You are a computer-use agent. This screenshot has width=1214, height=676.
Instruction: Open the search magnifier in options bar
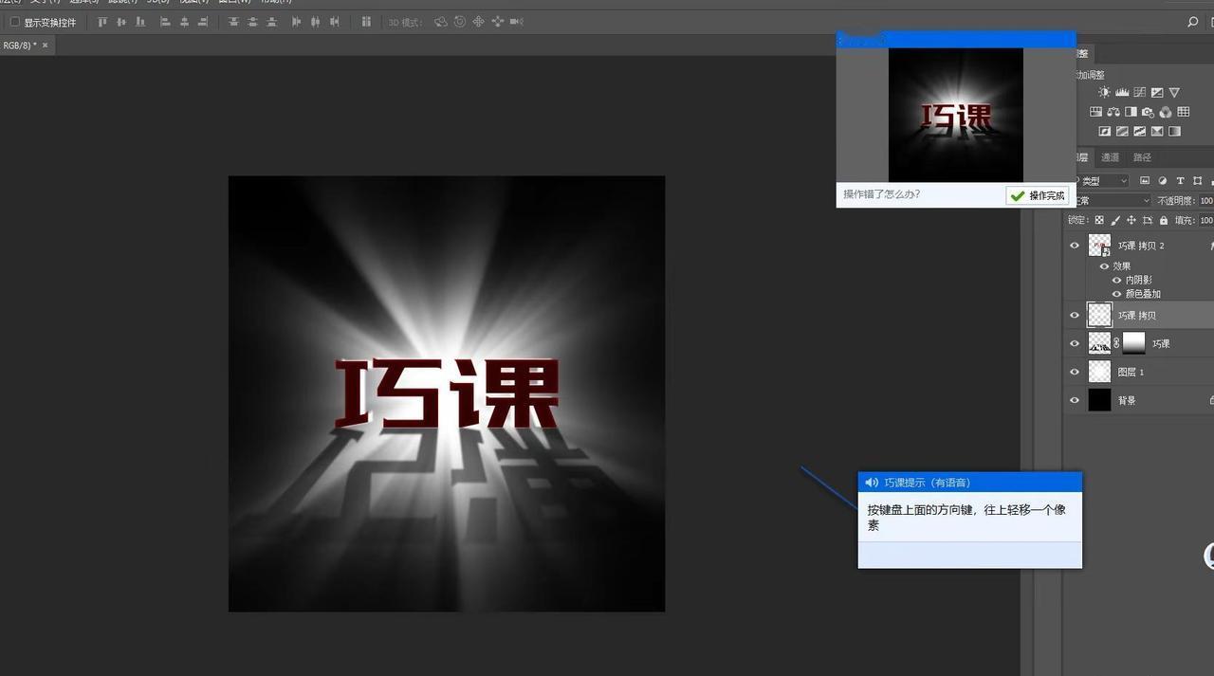point(1193,22)
